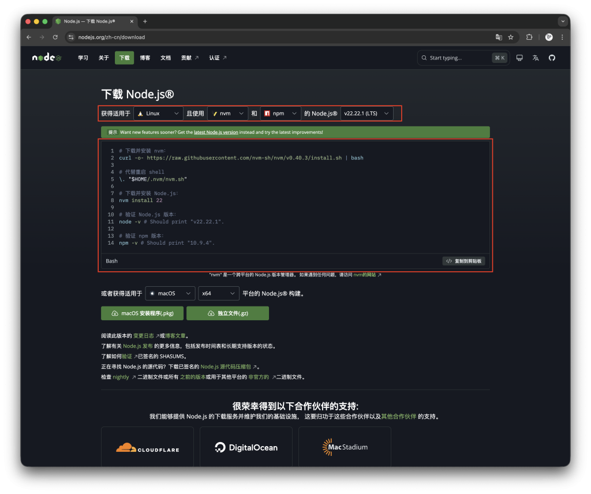Download the macOS 安装程序 (.pkg)
591x494 pixels.
click(x=142, y=313)
